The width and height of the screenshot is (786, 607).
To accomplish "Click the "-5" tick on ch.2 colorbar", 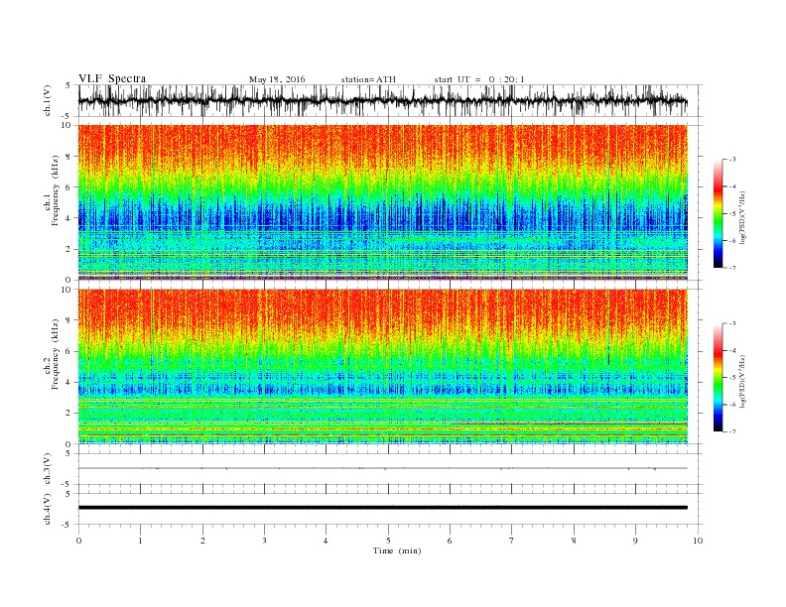I will (732, 378).
